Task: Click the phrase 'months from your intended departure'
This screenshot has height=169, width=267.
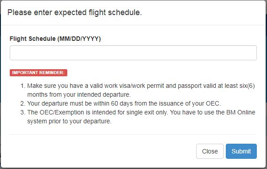Action: (79, 94)
